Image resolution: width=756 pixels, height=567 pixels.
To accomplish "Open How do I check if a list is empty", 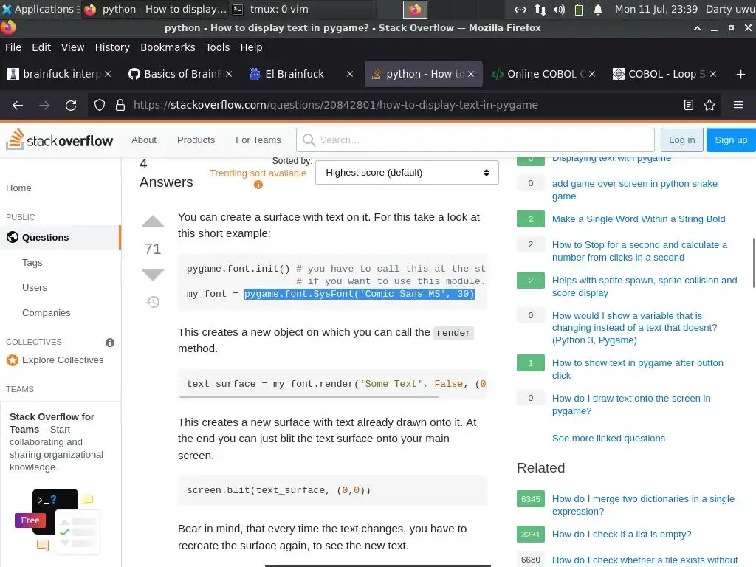I will pyautogui.click(x=622, y=535).
